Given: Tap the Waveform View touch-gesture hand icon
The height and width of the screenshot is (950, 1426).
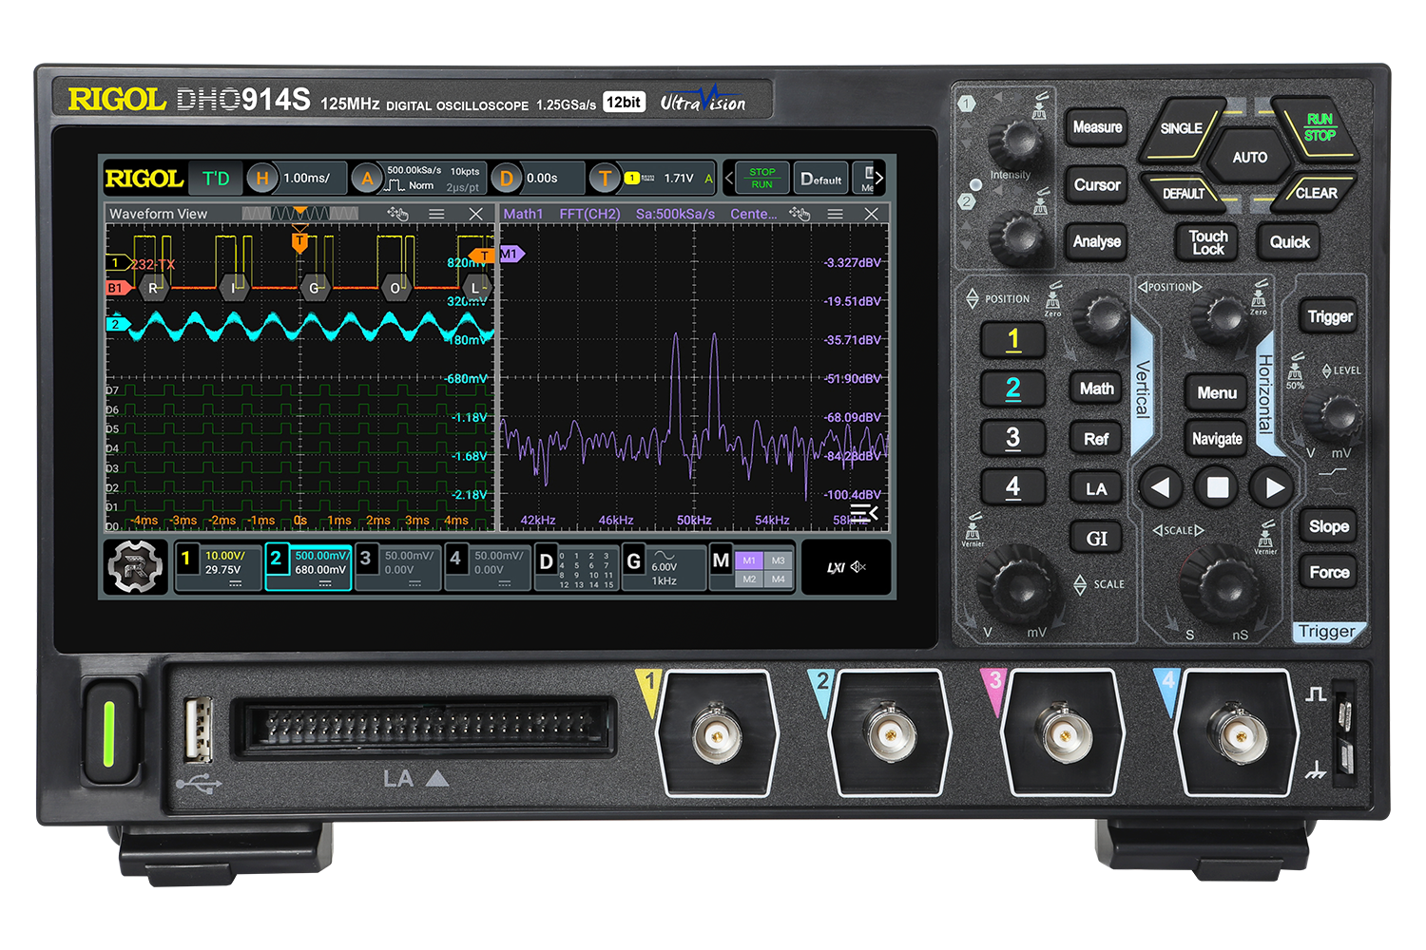Looking at the screenshot, I should pyautogui.click(x=397, y=214).
